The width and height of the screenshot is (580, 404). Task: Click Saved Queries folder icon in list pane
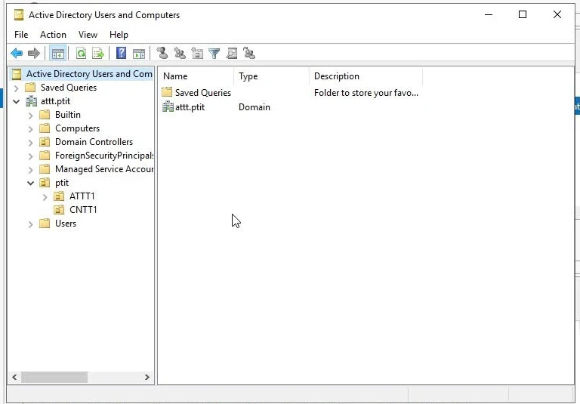(x=167, y=92)
